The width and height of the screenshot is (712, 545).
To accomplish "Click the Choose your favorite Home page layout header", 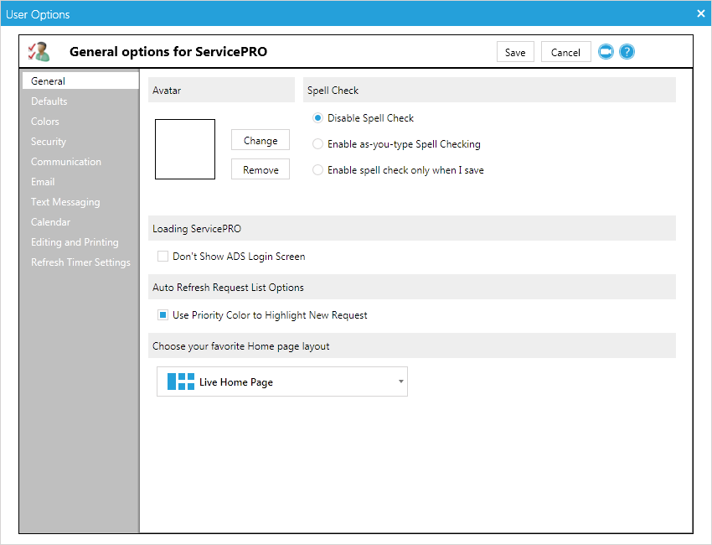I will click(412, 345).
